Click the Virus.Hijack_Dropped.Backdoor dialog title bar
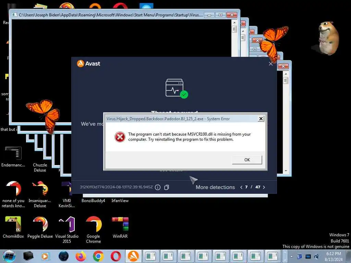351x263 pixels. pos(181,119)
